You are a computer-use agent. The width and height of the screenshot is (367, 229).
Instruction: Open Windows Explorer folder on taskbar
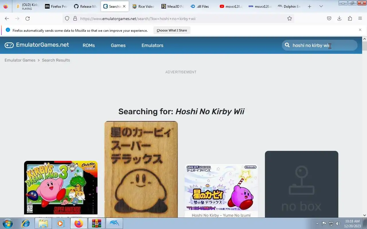tap(43, 223)
